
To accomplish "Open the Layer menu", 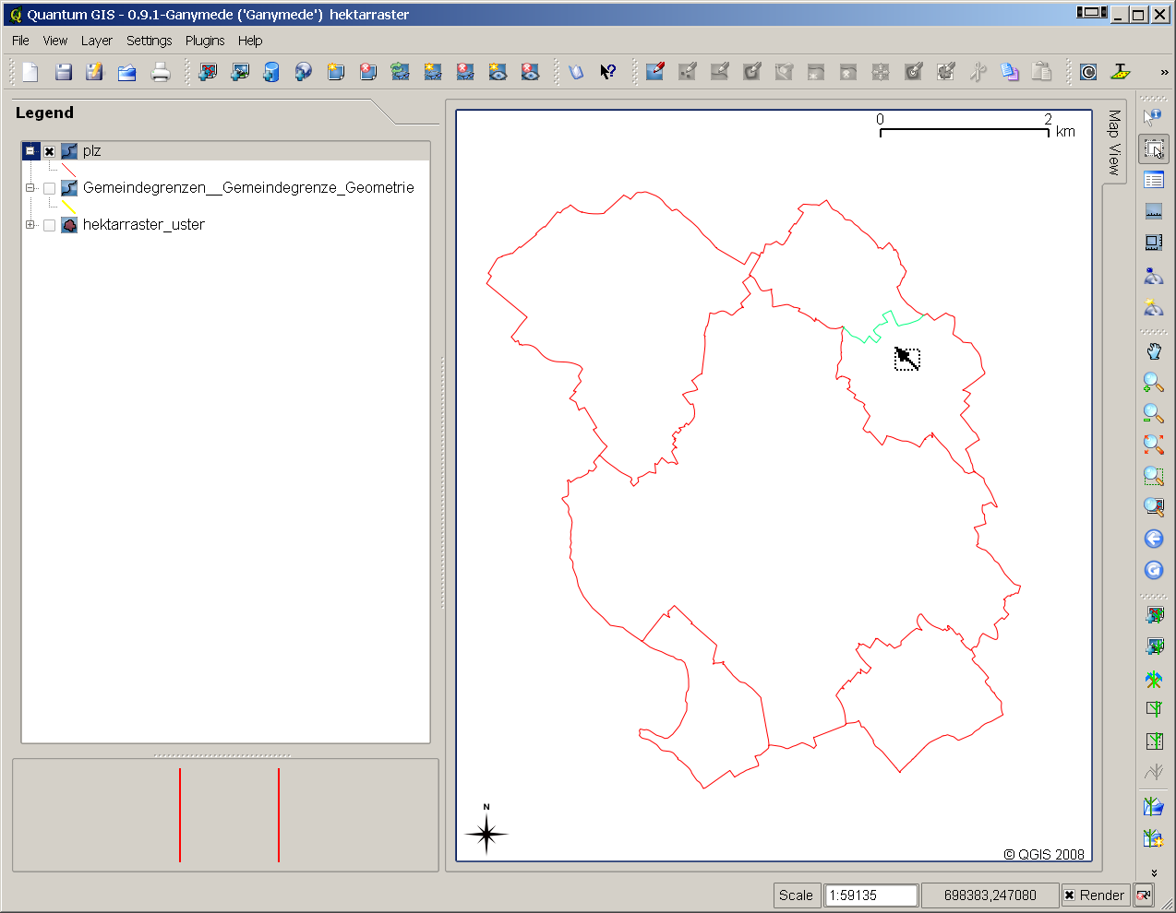I will (x=96, y=41).
